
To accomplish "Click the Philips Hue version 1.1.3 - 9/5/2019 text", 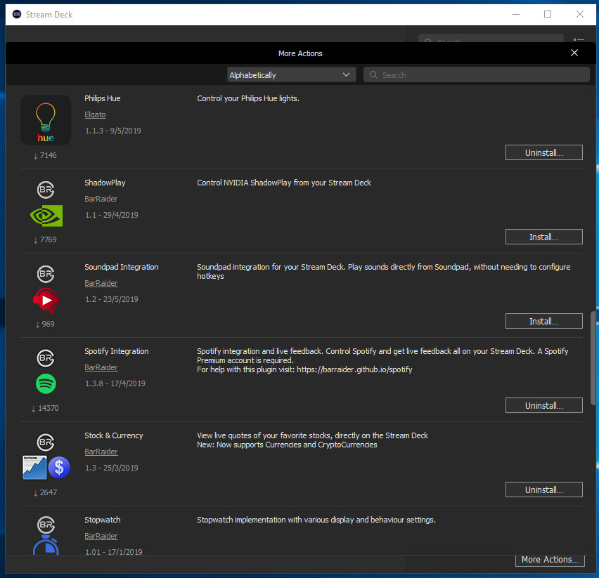I will [112, 131].
